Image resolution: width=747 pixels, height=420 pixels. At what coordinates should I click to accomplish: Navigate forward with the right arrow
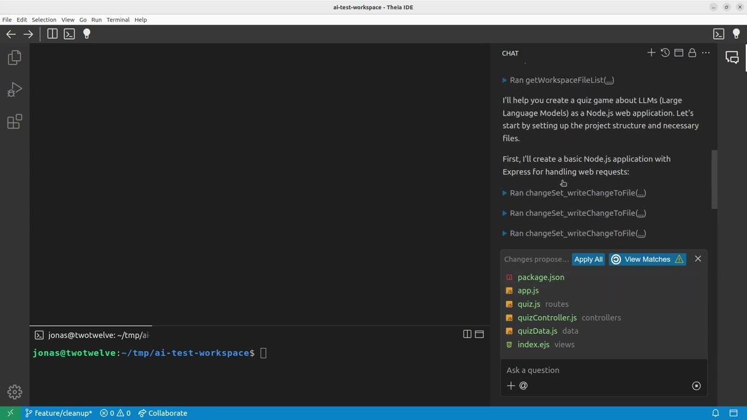point(28,34)
